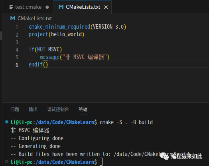The width and height of the screenshot is (209, 166).
Task: Click hello_world in the project call
Action: 66,35
